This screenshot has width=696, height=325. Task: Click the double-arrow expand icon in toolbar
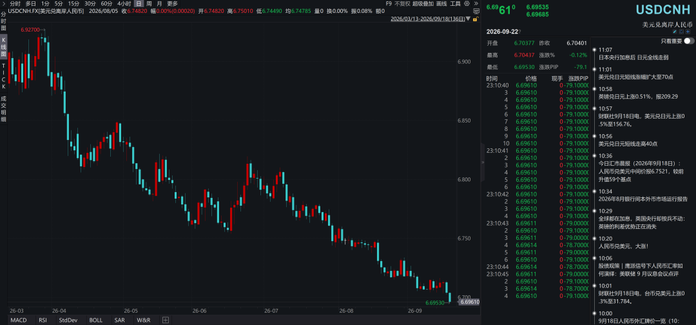476,4
